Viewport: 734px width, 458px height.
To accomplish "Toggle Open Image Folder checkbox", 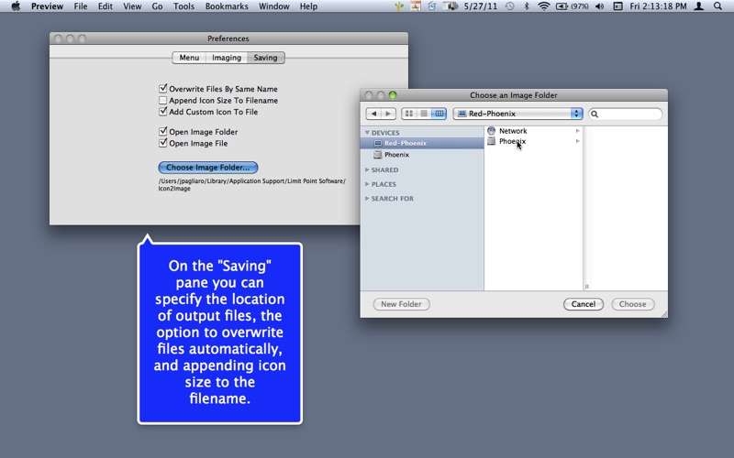I will pos(163,131).
